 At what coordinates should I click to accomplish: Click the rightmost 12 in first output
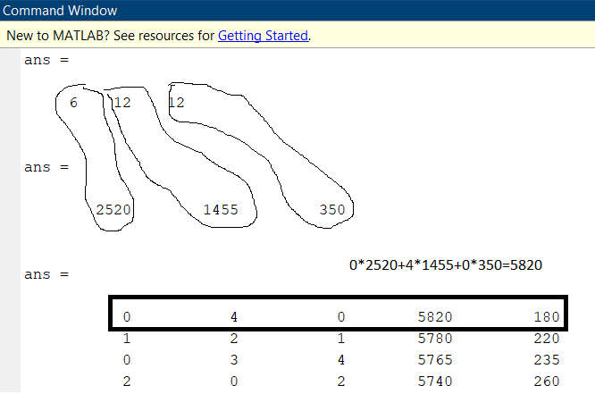[x=176, y=103]
